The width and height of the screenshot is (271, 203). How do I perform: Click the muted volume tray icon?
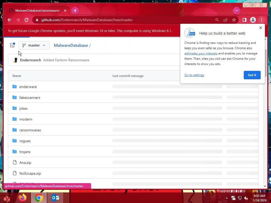pyautogui.click(x=246, y=198)
